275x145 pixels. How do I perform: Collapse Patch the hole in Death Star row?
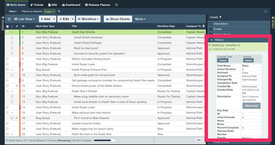click(12, 134)
